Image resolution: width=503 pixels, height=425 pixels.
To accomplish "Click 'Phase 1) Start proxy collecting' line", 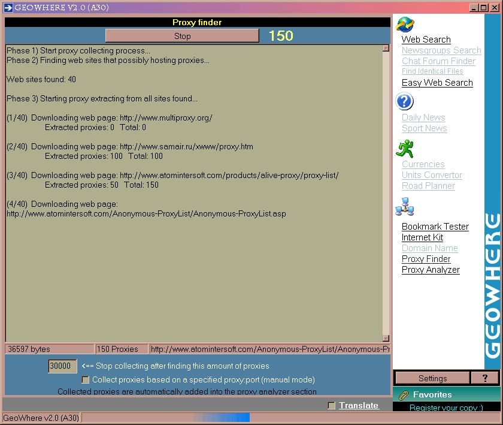I will [x=78, y=51].
